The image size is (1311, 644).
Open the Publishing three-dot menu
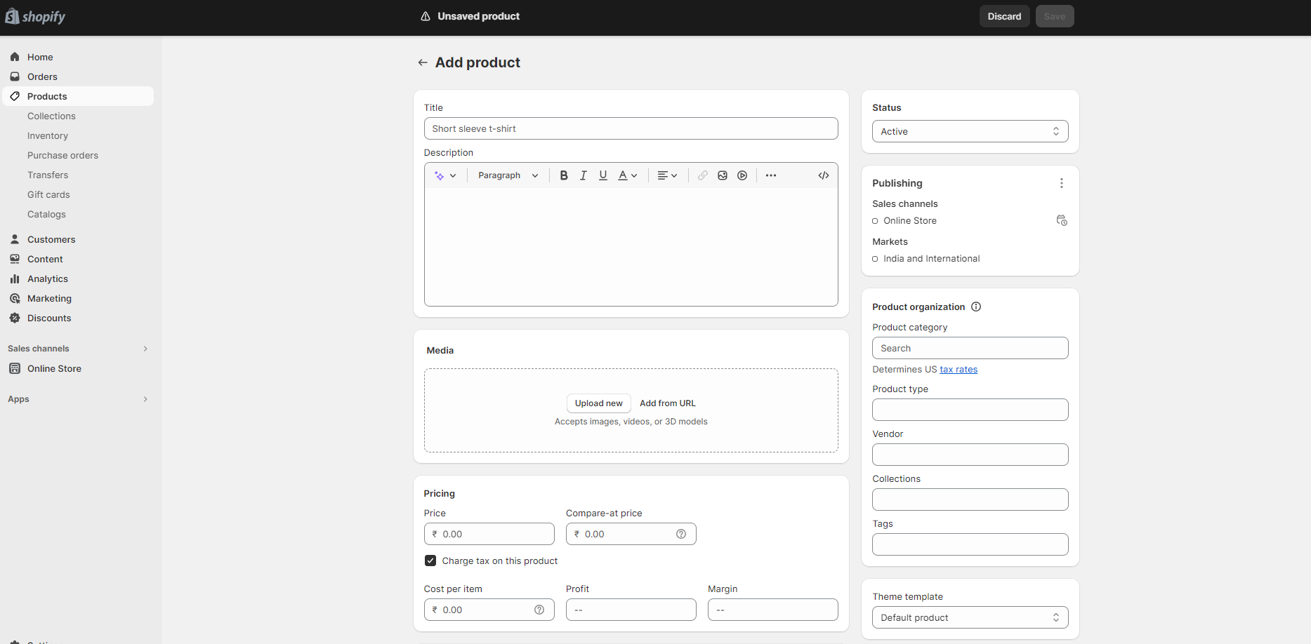click(x=1062, y=183)
